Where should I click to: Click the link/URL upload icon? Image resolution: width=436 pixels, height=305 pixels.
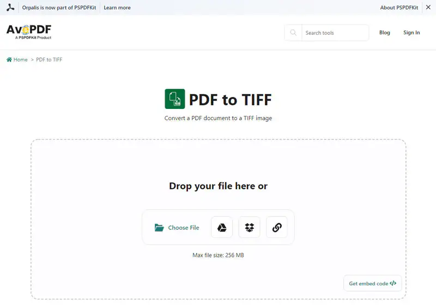tap(277, 228)
